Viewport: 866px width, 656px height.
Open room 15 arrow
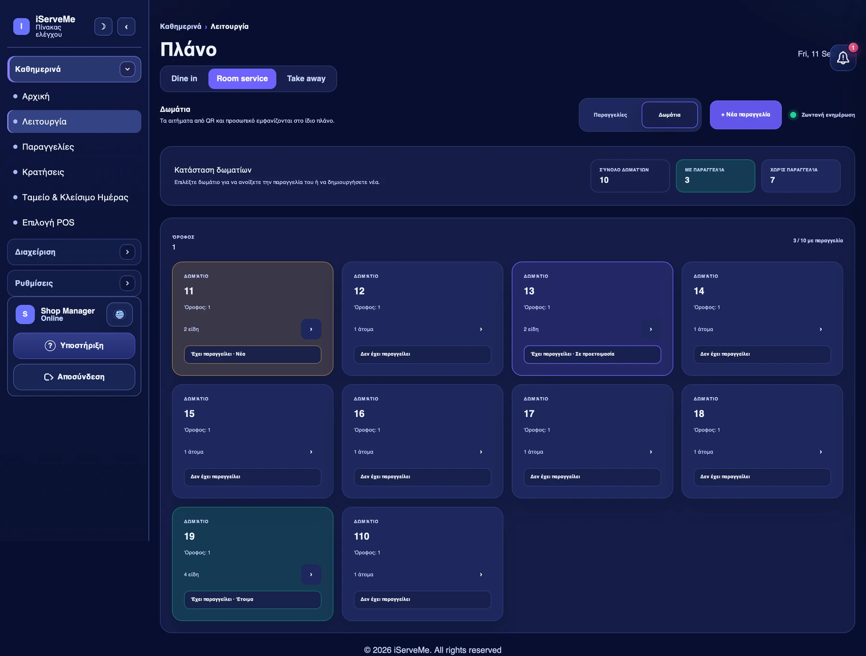click(311, 452)
